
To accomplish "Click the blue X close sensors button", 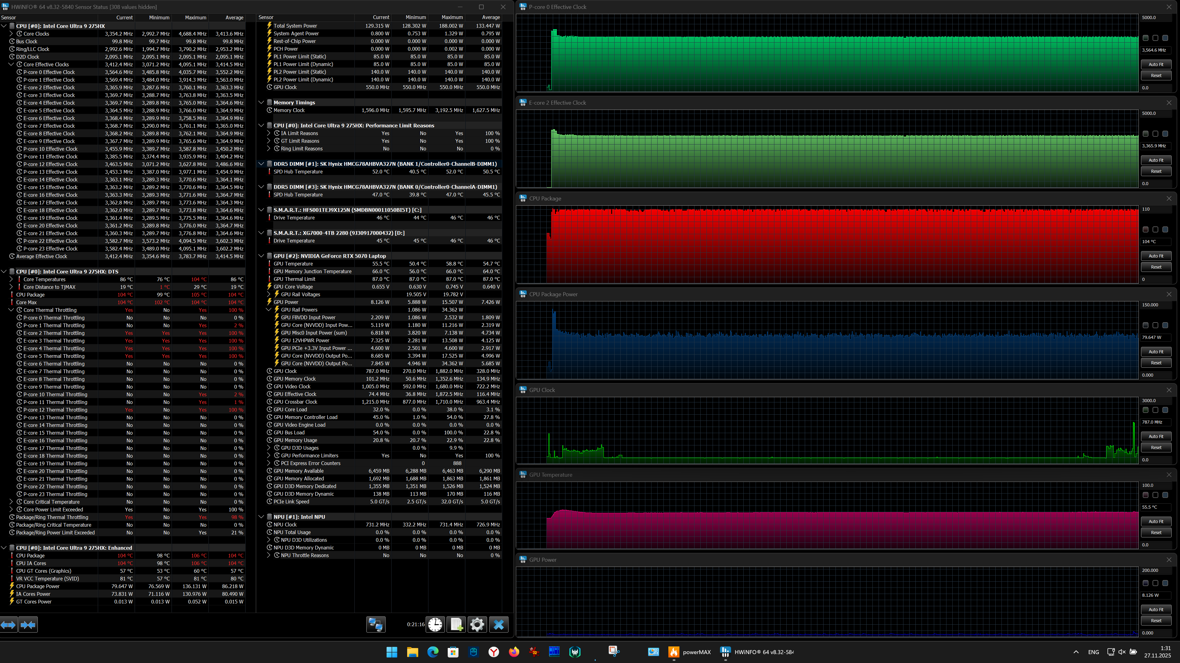I will pyautogui.click(x=499, y=625).
